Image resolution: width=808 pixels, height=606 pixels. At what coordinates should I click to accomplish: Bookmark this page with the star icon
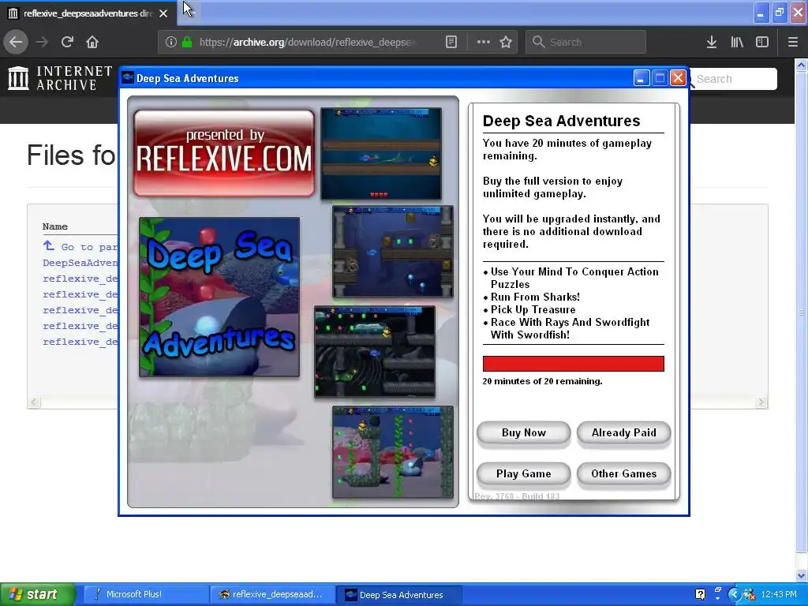tap(506, 43)
